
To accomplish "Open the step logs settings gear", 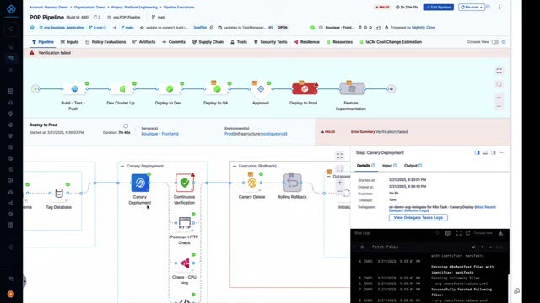I will point(448,233).
